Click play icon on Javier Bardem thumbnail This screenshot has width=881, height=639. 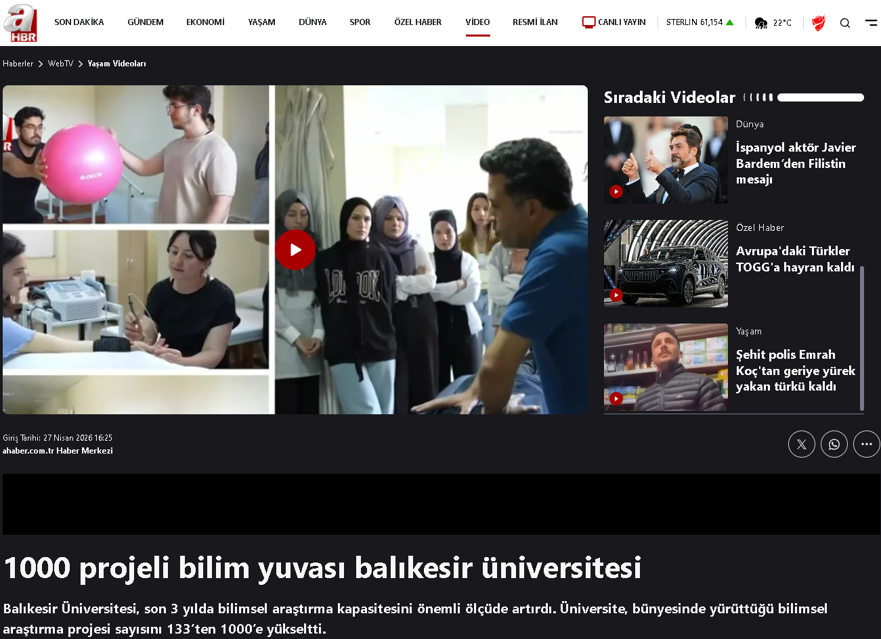coord(616,192)
